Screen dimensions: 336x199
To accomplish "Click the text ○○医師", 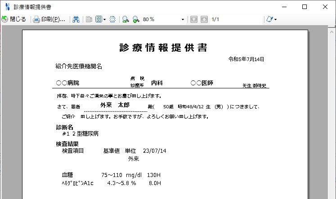I will point(202,83).
